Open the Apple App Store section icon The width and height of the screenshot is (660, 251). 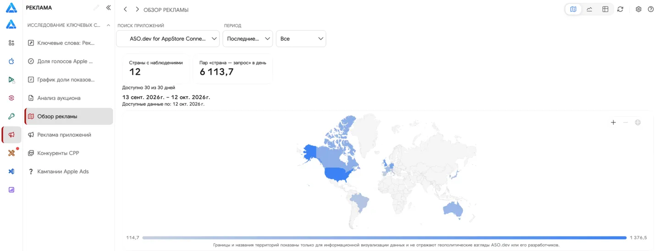coord(11,61)
